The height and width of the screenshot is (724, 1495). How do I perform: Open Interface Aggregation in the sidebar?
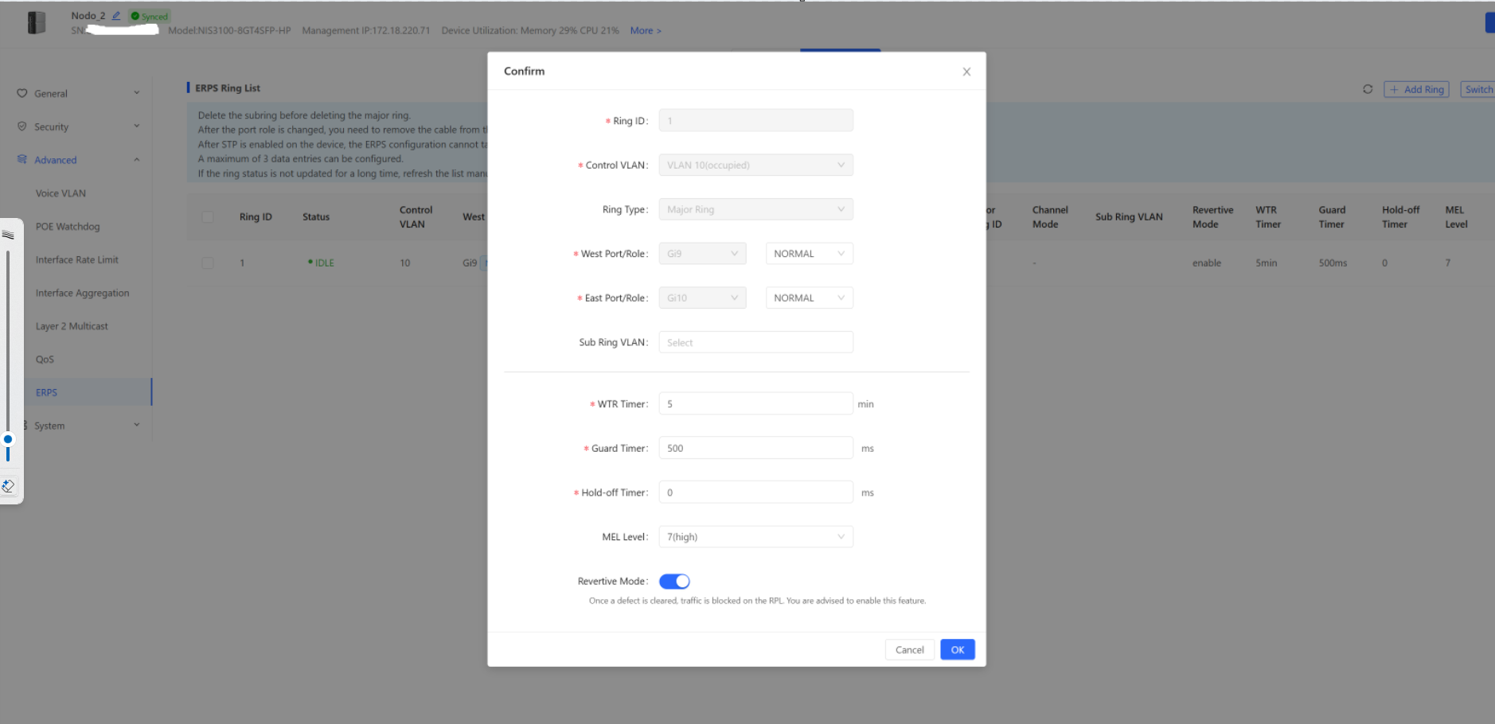click(82, 293)
